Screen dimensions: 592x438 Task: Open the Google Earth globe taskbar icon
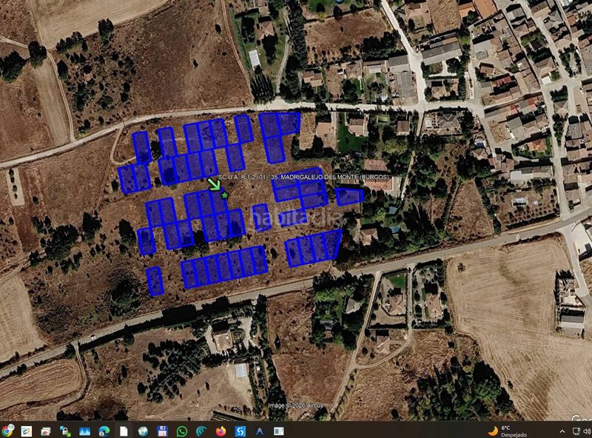[x=143, y=431]
